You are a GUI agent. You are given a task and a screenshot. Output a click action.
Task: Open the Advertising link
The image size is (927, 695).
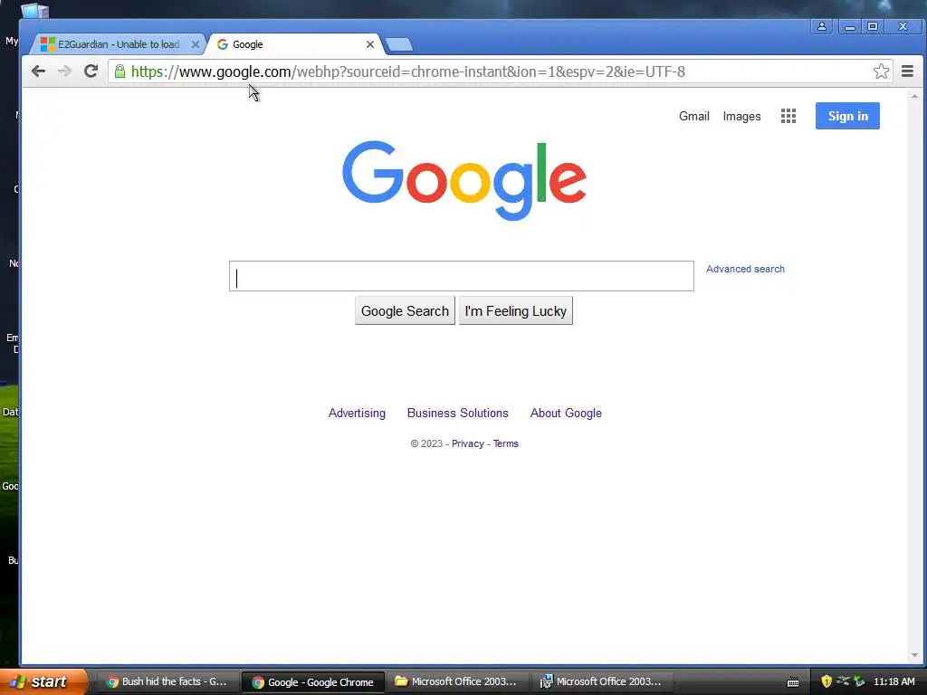[x=357, y=413]
